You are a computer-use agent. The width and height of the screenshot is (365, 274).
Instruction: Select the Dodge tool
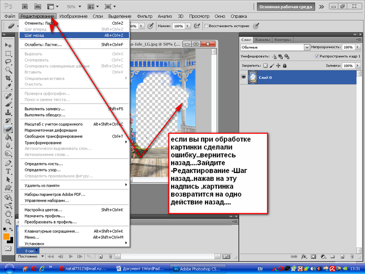click(8, 153)
